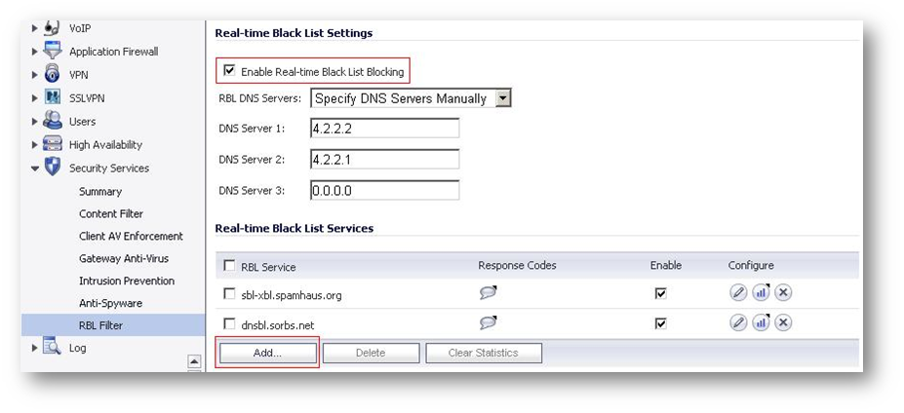Screen dimensions: 904x413
Task: Select the RBL Filter menu item
Action: (x=113, y=325)
